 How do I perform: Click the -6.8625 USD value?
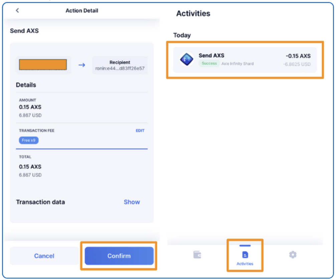297,64
